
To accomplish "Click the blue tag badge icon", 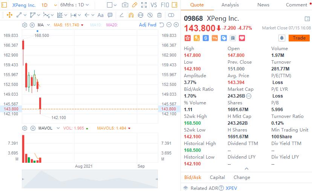I will (x=224, y=38).
